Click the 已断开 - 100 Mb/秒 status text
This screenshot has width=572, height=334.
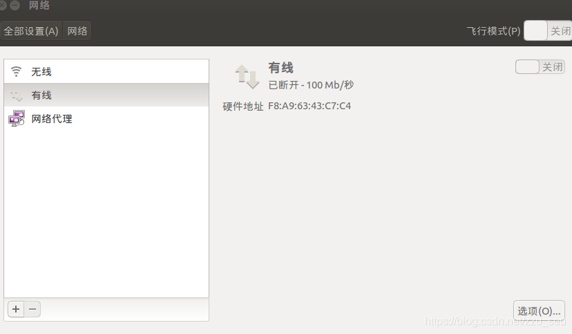(311, 85)
